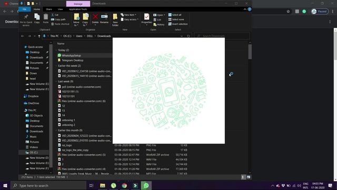The height and width of the screenshot is (190, 337).
Task: Open File Explorer from taskbar
Action: coord(103,185)
